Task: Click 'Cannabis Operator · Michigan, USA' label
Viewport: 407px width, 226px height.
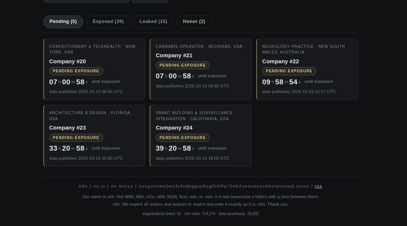Action: point(199,46)
